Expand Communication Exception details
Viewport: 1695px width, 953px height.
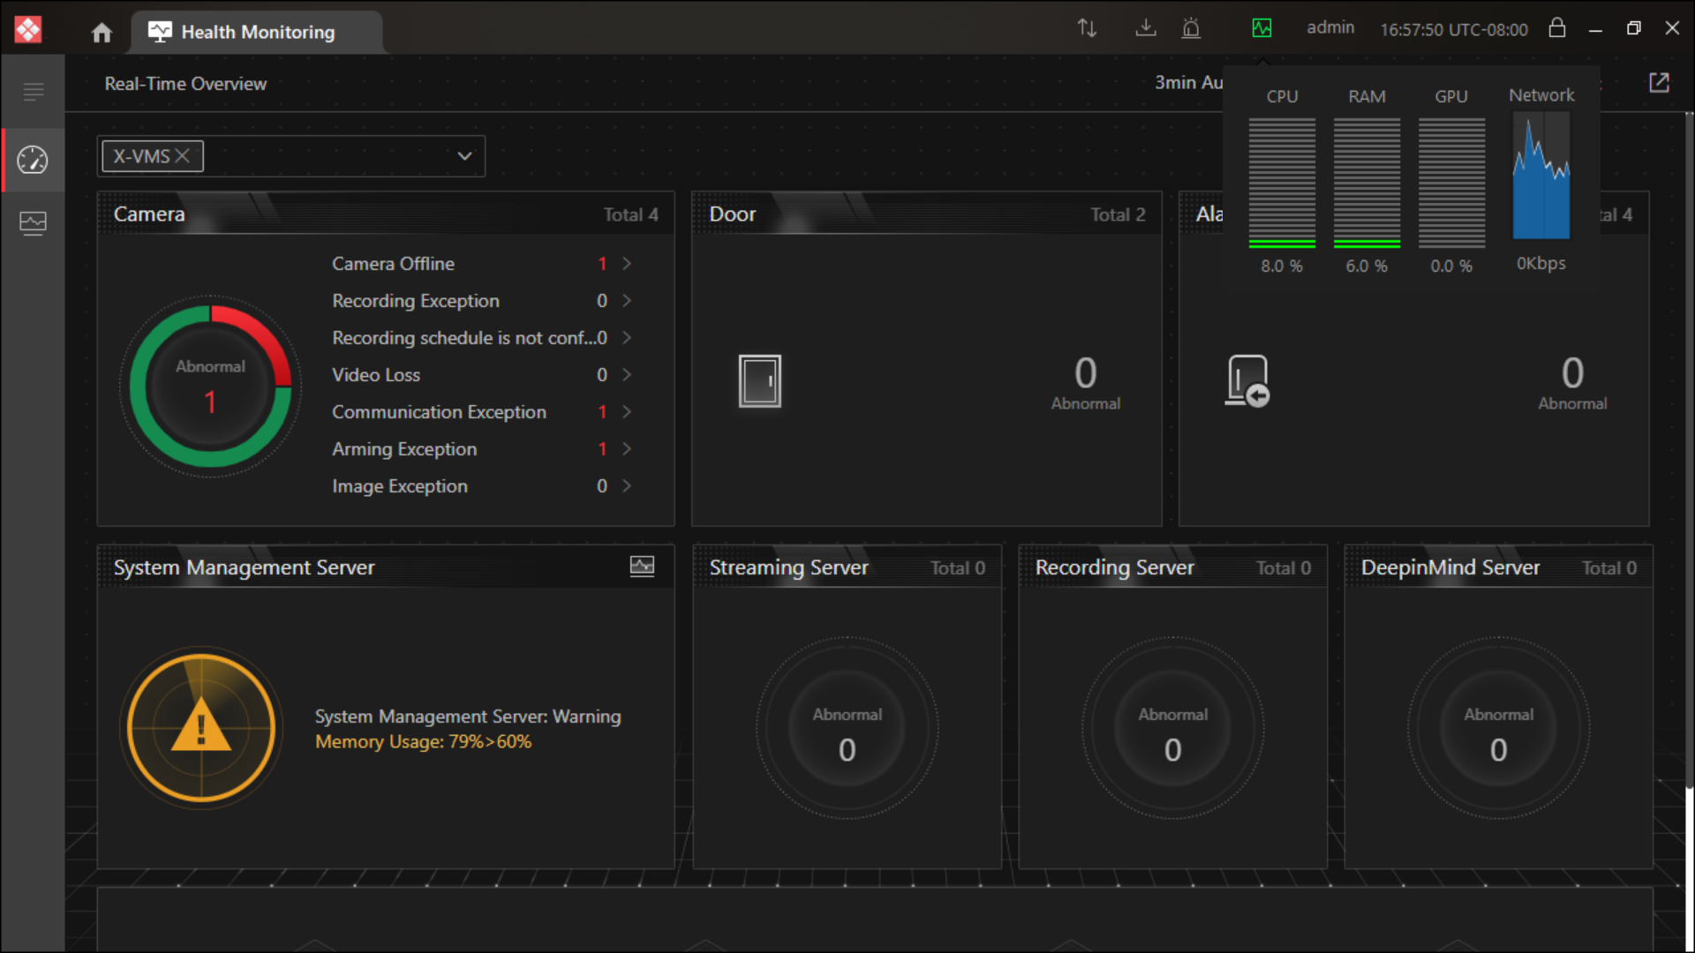coord(626,412)
